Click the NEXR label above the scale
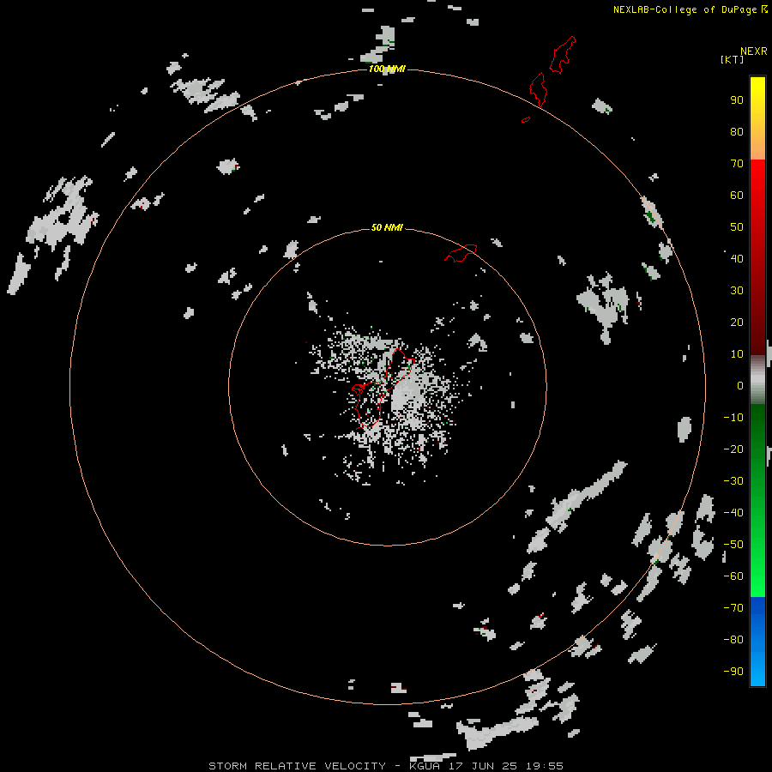 (x=754, y=51)
